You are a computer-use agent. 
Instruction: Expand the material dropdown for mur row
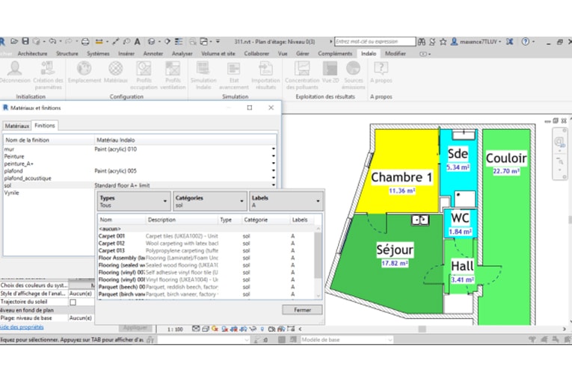[x=273, y=149]
